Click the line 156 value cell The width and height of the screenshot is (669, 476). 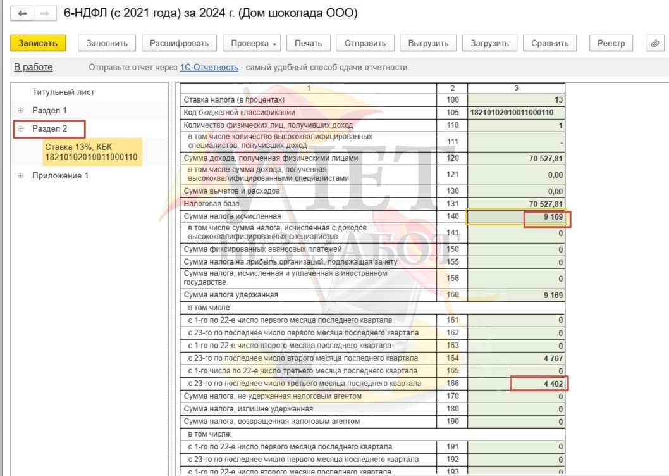coord(516,279)
